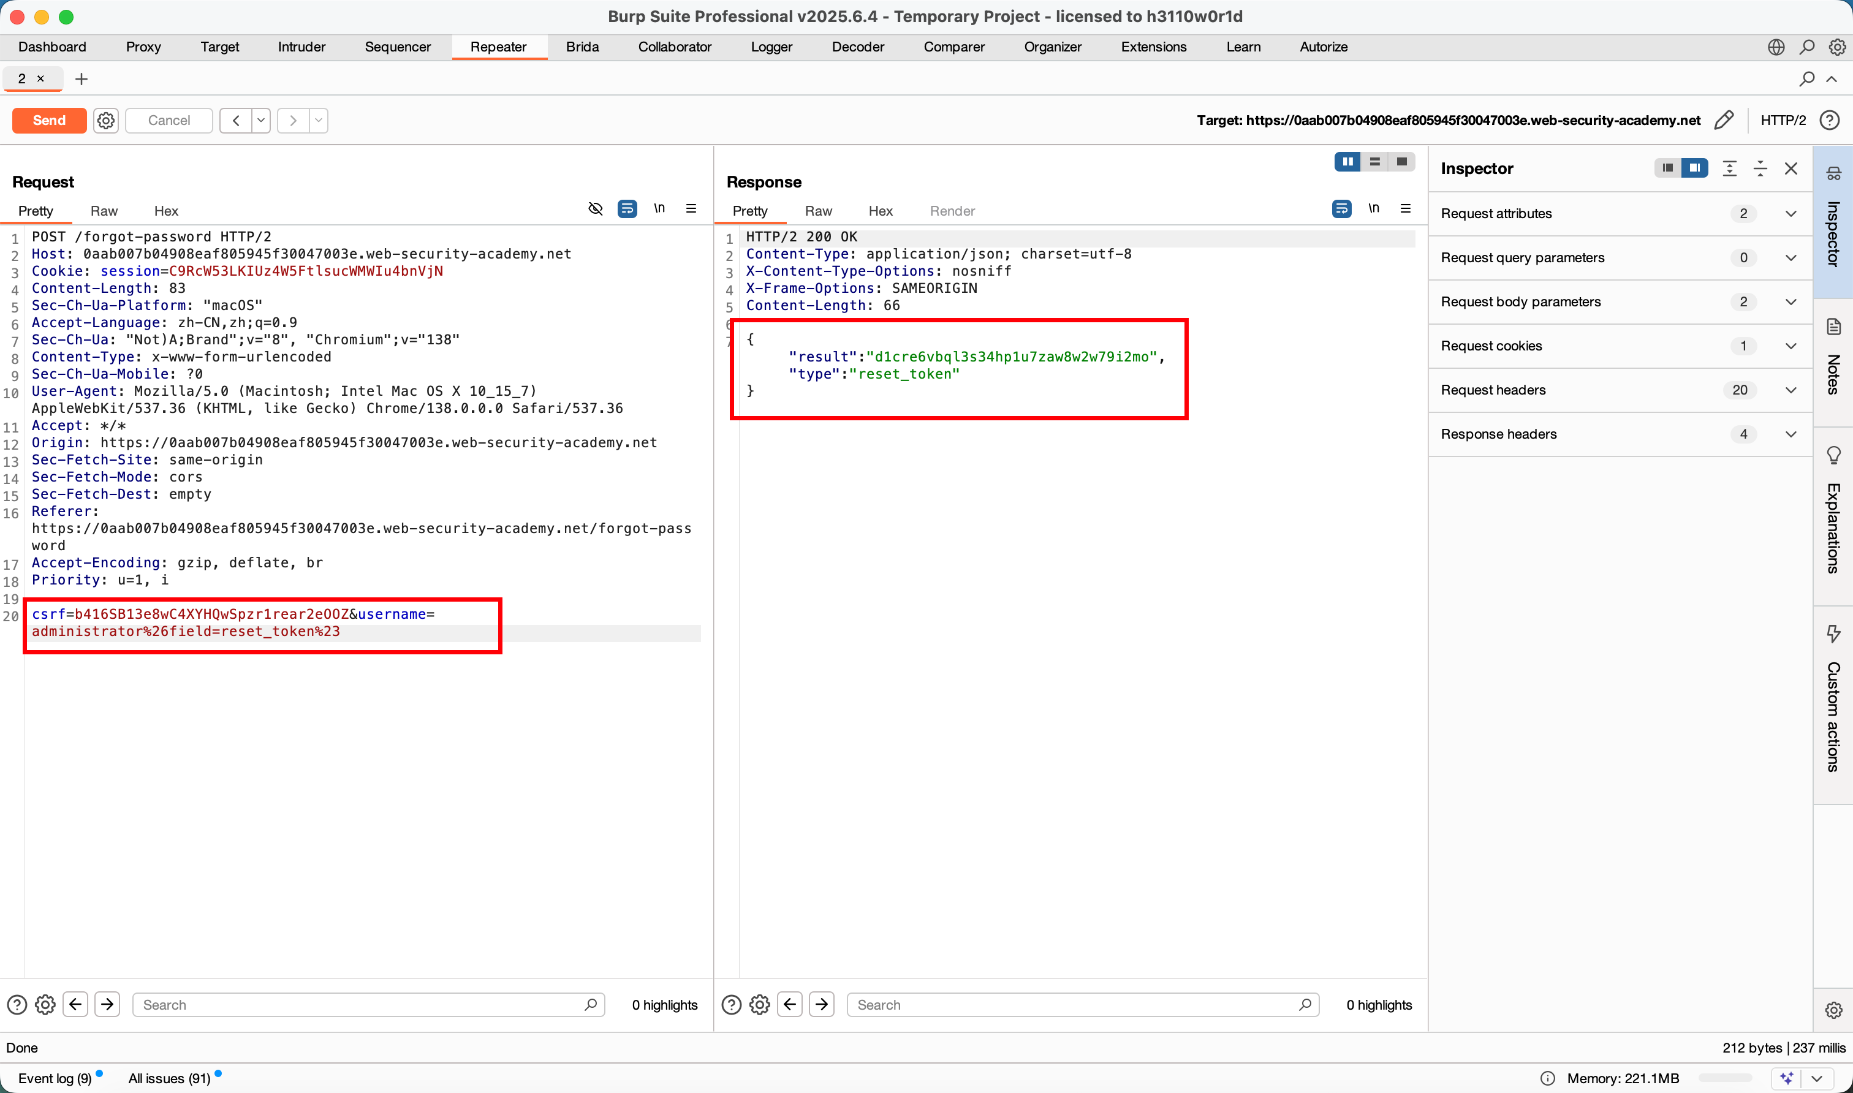Toggle response line wrapping

click(x=1341, y=208)
